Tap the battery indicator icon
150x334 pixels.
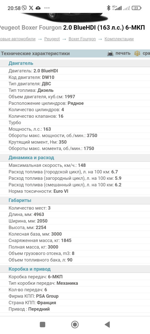(x=136, y=8)
